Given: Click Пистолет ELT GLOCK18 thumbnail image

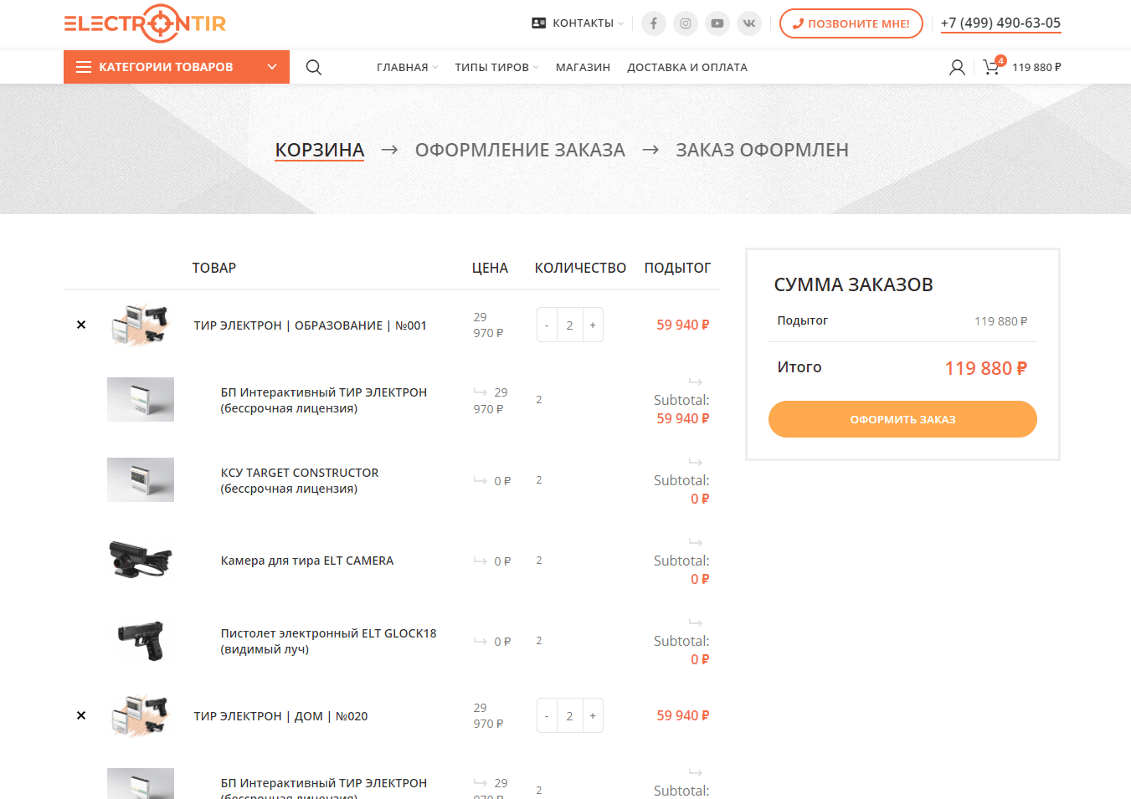Looking at the screenshot, I should pyautogui.click(x=141, y=640).
